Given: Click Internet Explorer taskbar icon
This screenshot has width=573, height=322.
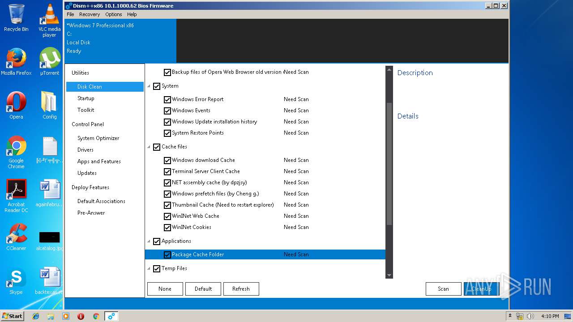Looking at the screenshot, I should pyautogui.click(x=36, y=316).
